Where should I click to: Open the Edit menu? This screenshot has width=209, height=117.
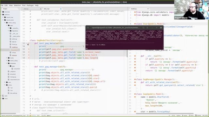6,6
